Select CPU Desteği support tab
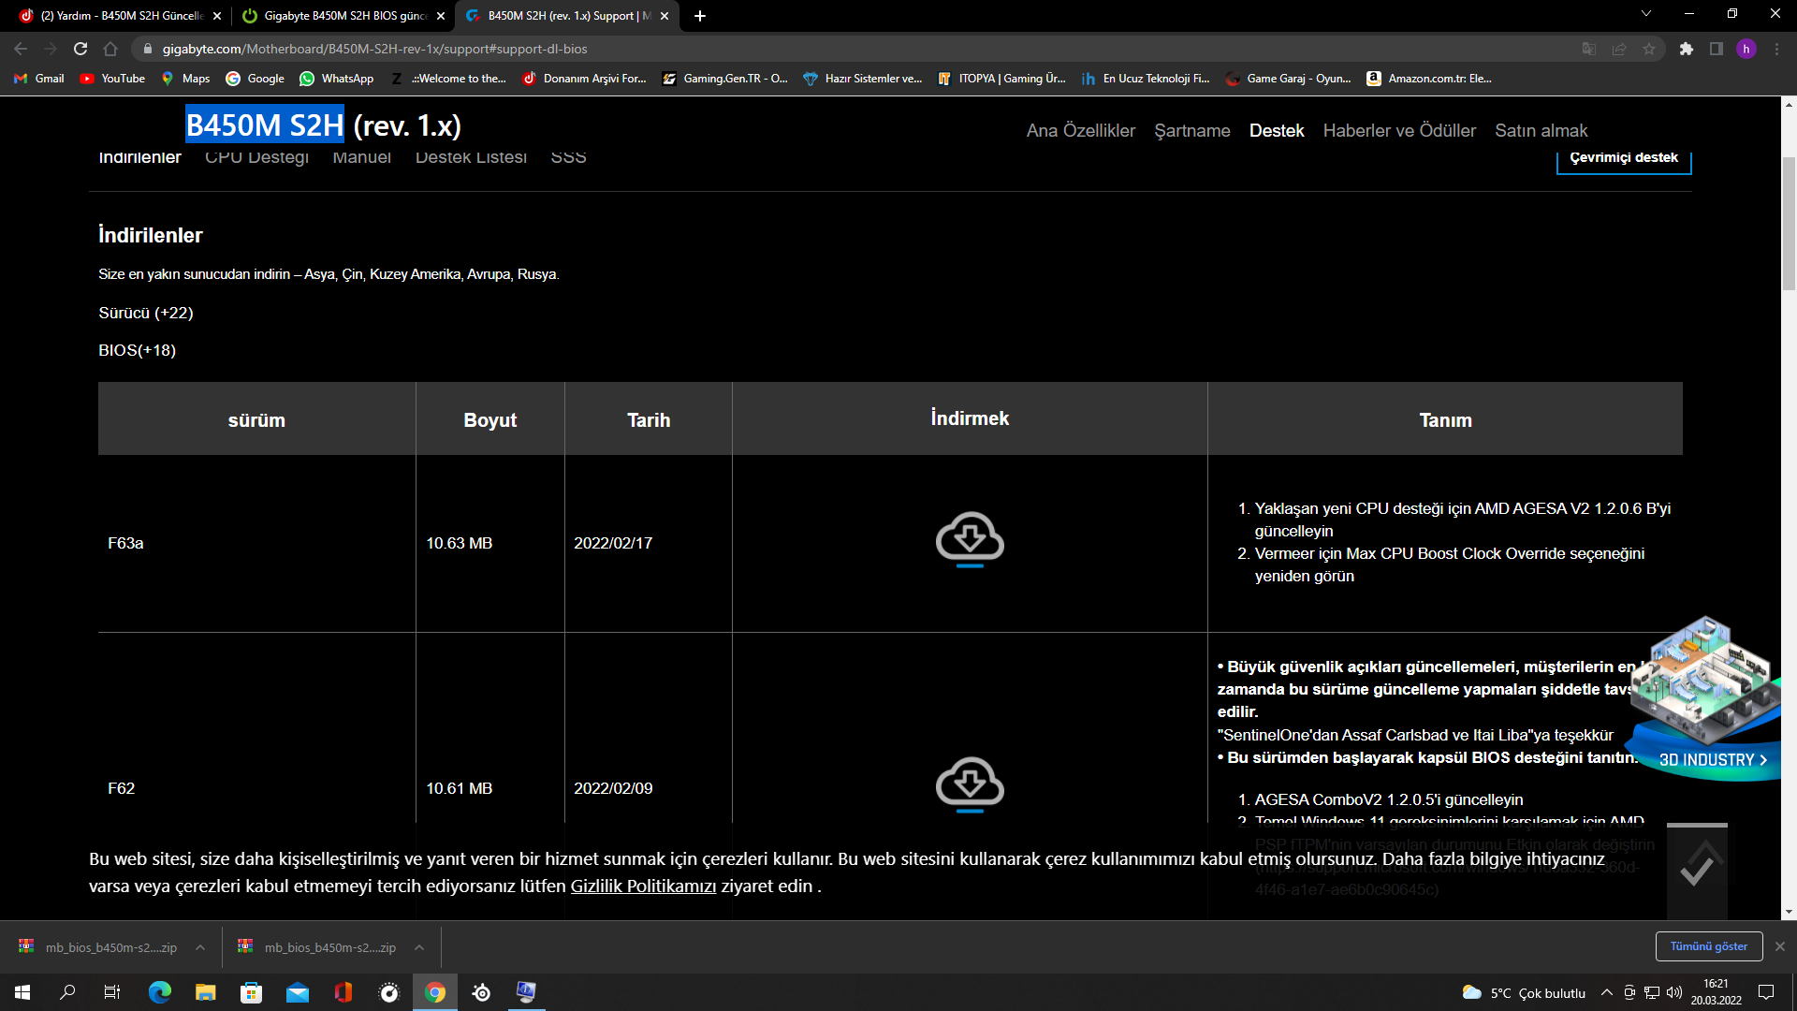 (256, 157)
